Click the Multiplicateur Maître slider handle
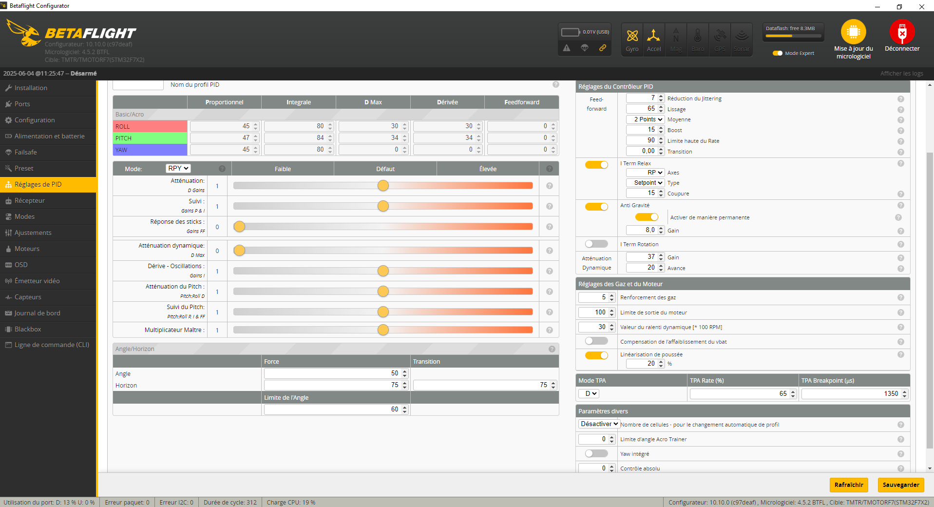The image size is (934, 507). click(383, 330)
